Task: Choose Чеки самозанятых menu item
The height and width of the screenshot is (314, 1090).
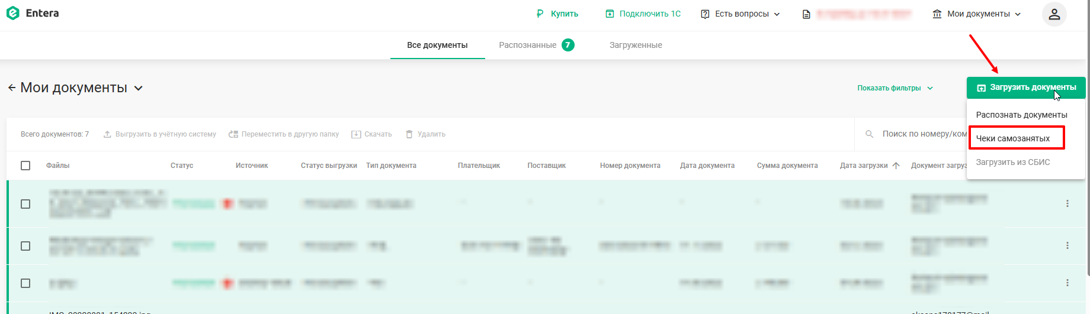Action: click(x=1013, y=138)
